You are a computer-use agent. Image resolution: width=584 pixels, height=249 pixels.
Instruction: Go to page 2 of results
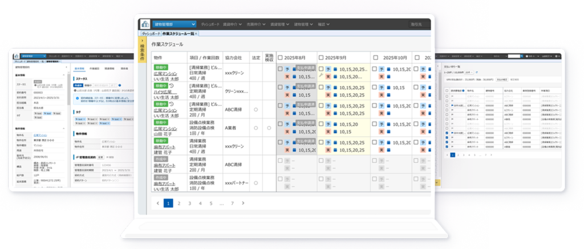(x=179, y=203)
